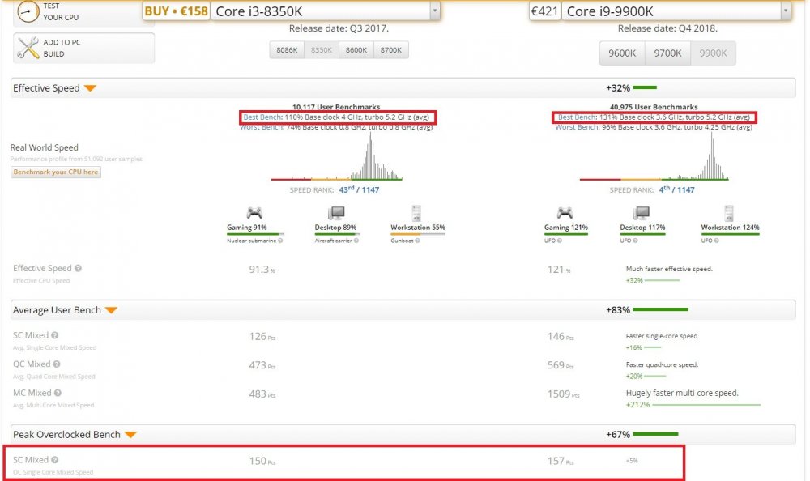Image resolution: width=810 pixels, height=481 pixels.
Task: Collapse the Effective Speed section
Action: [x=90, y=88]
